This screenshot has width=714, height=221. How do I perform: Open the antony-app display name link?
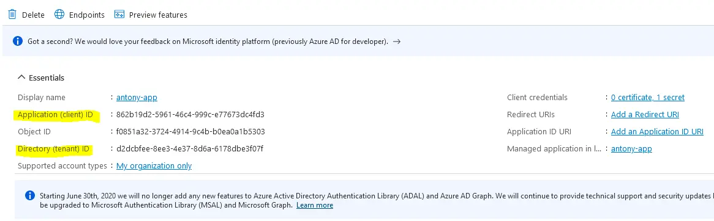(137, 97)
